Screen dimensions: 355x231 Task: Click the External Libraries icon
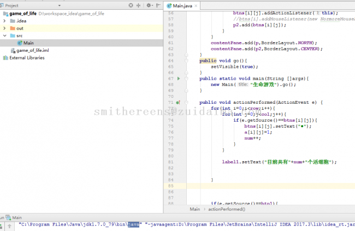coord(5,58)
